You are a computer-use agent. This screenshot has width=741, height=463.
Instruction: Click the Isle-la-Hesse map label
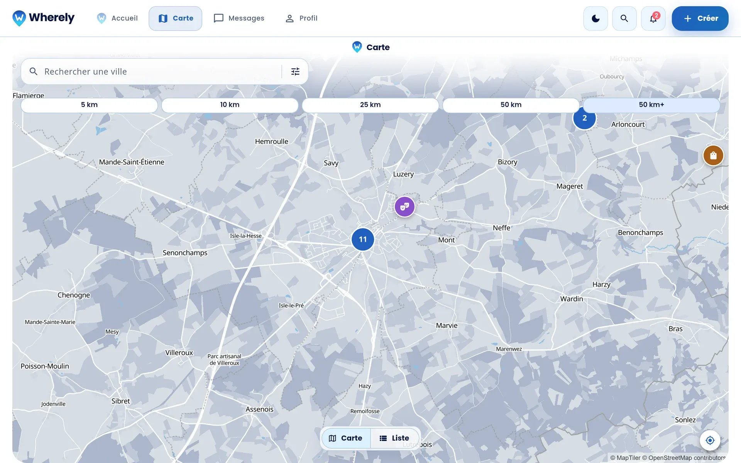click(246, 236)
